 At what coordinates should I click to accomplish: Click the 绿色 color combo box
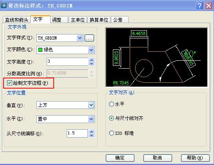coord(65,50)
